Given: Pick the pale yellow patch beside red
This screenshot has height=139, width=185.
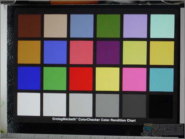Looking at the screenshot, I should (x=108, y=79).
